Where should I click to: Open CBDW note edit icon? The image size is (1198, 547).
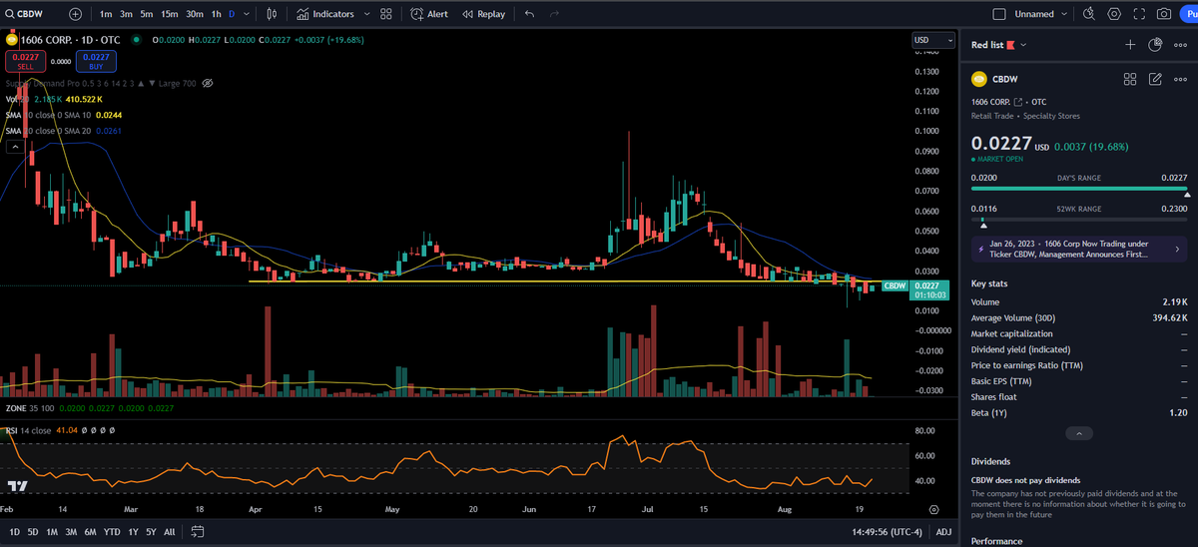[x=1155, y=79]
